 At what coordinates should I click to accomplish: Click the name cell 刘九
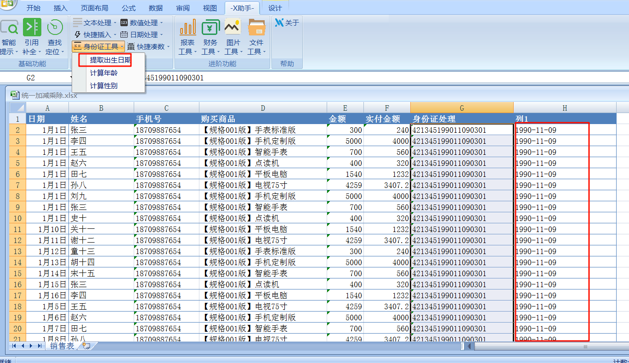101,196
